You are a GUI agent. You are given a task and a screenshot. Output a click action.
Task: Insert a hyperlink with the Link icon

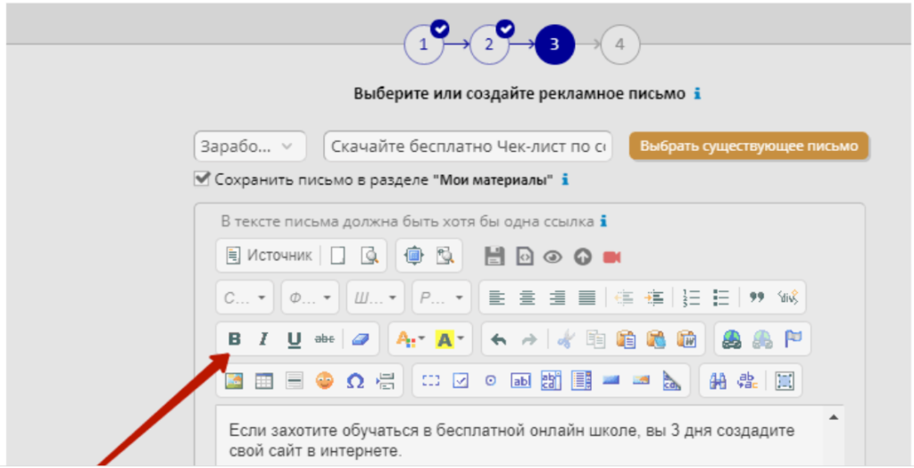pos(732,339)
